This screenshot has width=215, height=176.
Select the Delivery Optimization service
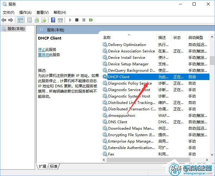[156, 45]
